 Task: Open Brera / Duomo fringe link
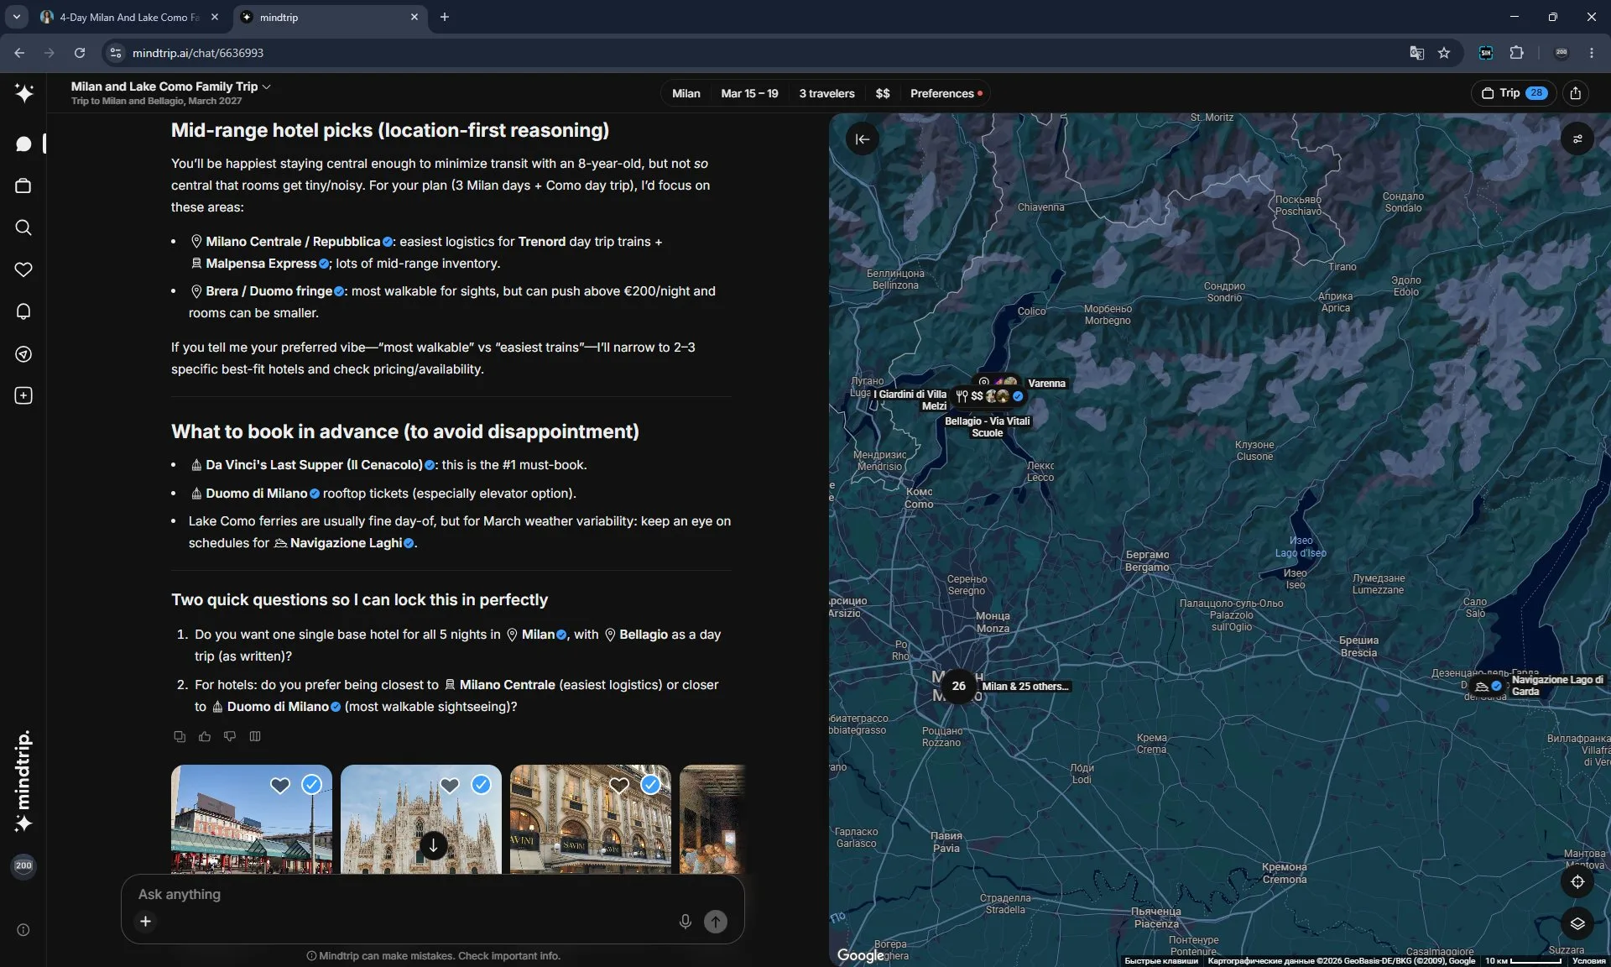pyautogui.click(x=267, y=291)
